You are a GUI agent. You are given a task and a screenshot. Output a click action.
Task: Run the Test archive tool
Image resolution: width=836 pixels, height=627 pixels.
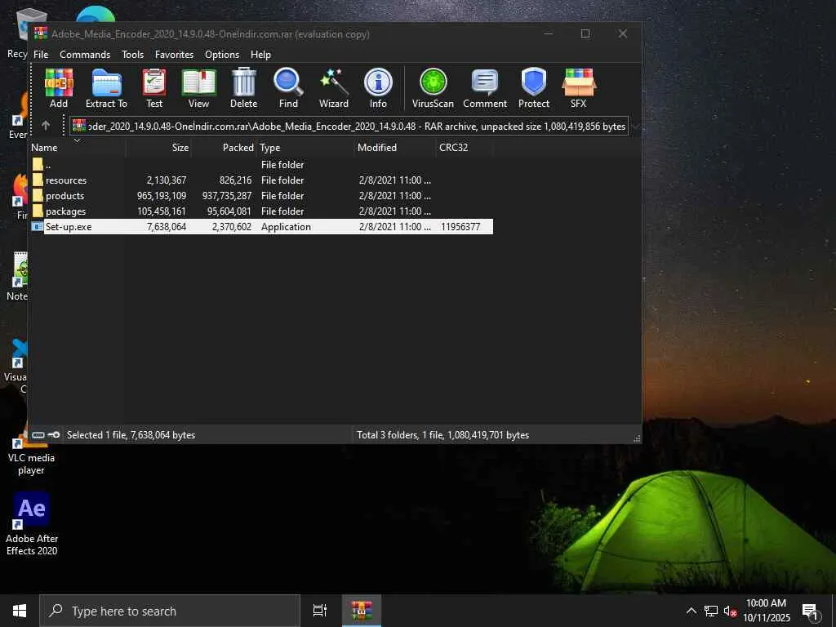tap(154, 88)
